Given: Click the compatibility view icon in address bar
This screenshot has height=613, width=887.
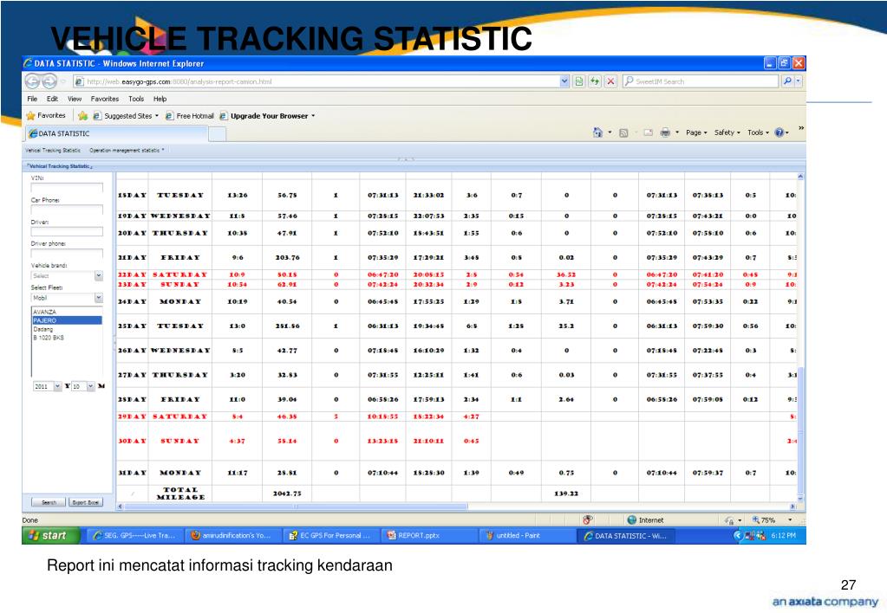Looking at the screenshot, I should [x=579, y=81].
